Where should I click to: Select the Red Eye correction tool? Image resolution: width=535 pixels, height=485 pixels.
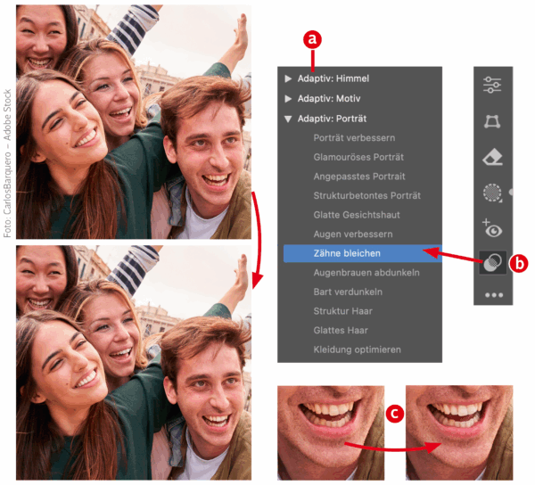coord(492,228)
